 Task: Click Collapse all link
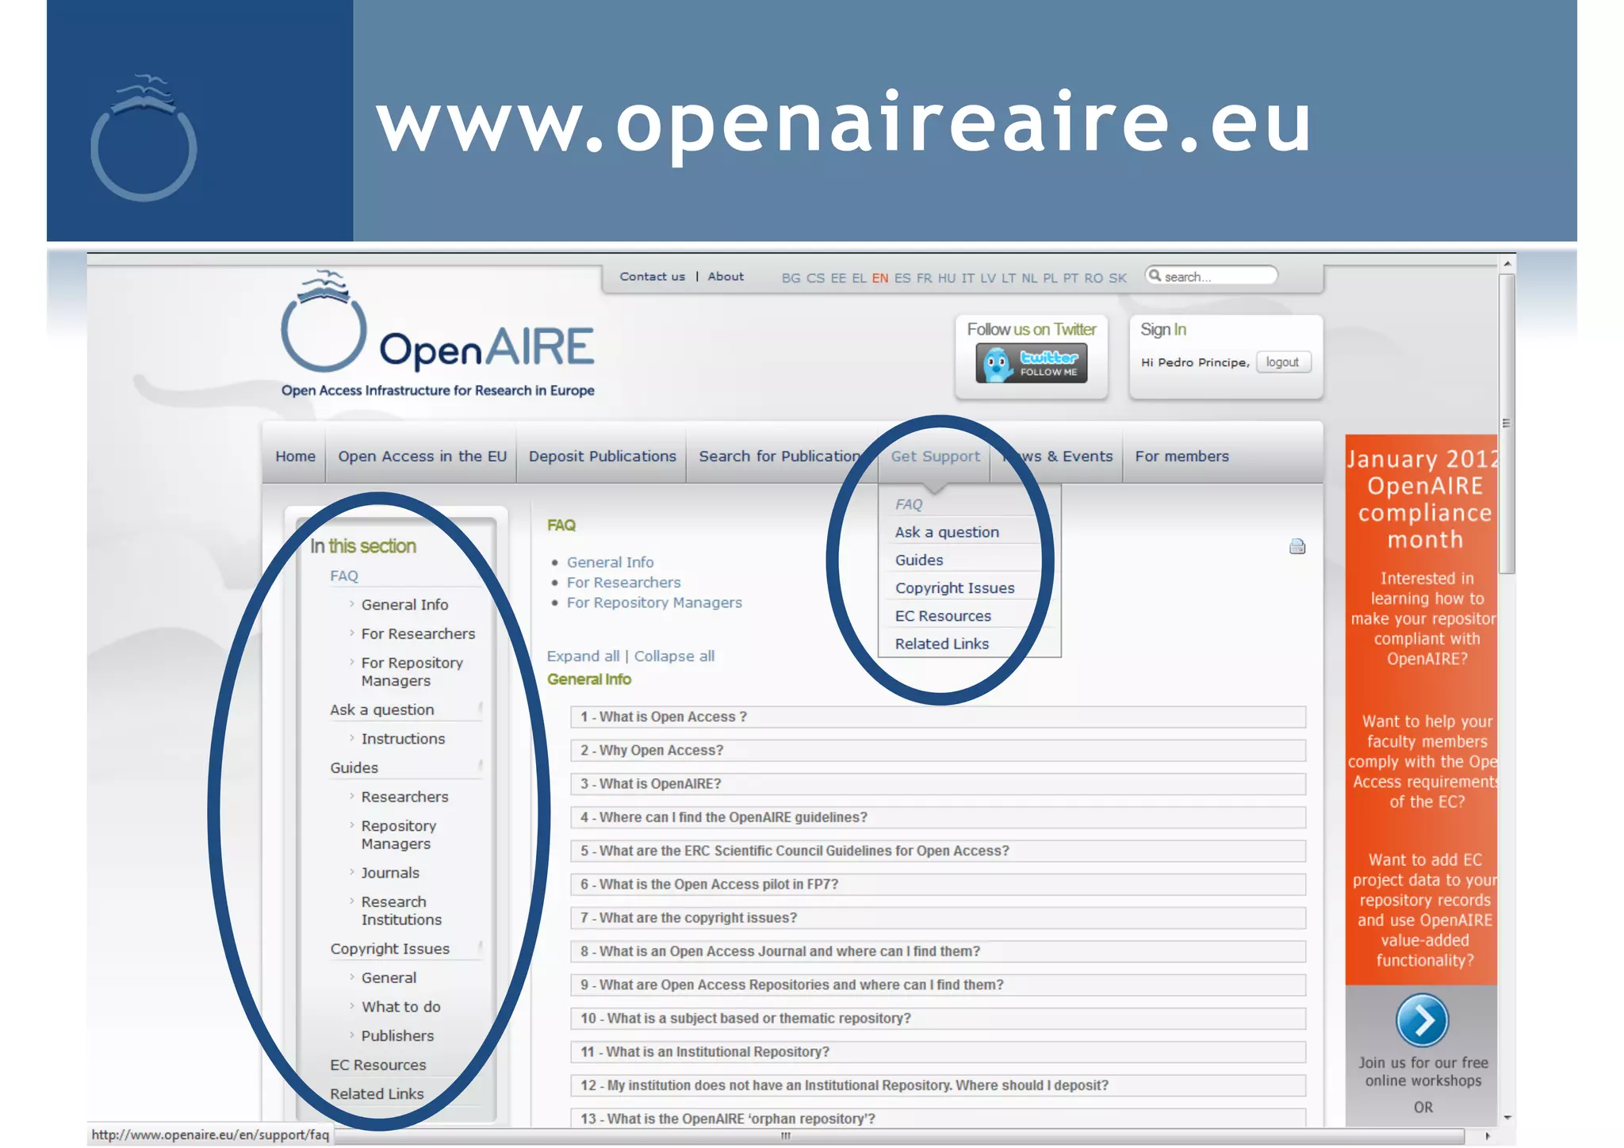click(x=674, y=656)
